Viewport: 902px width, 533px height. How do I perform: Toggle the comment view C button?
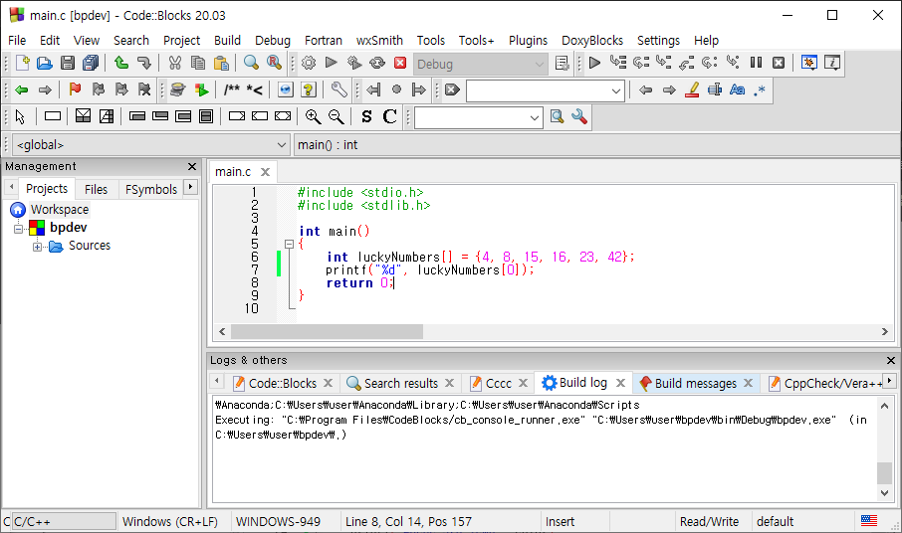389,116
